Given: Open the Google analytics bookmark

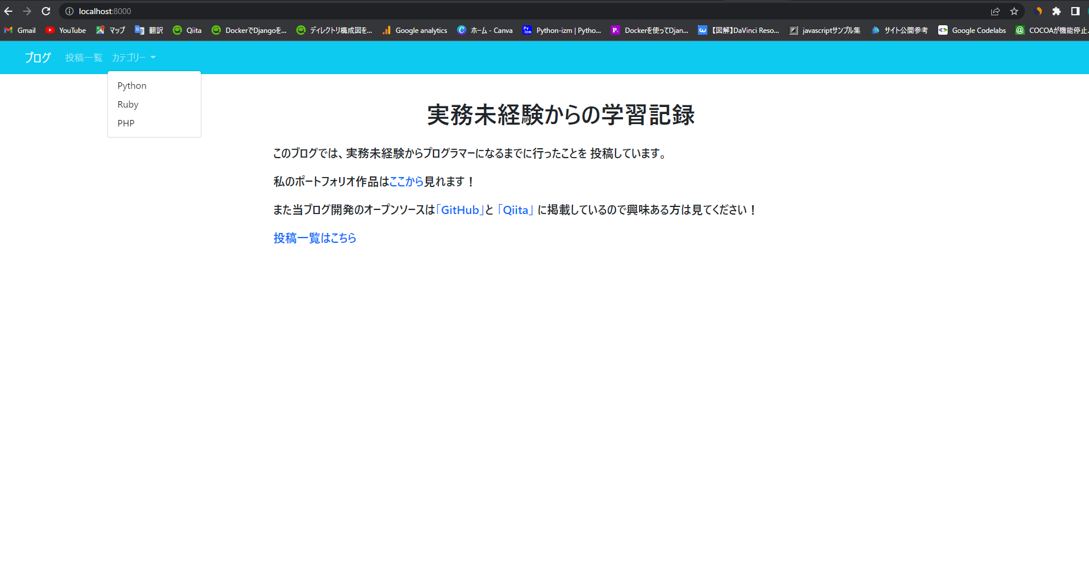Looking at the screenshot, I should point(415,30).
